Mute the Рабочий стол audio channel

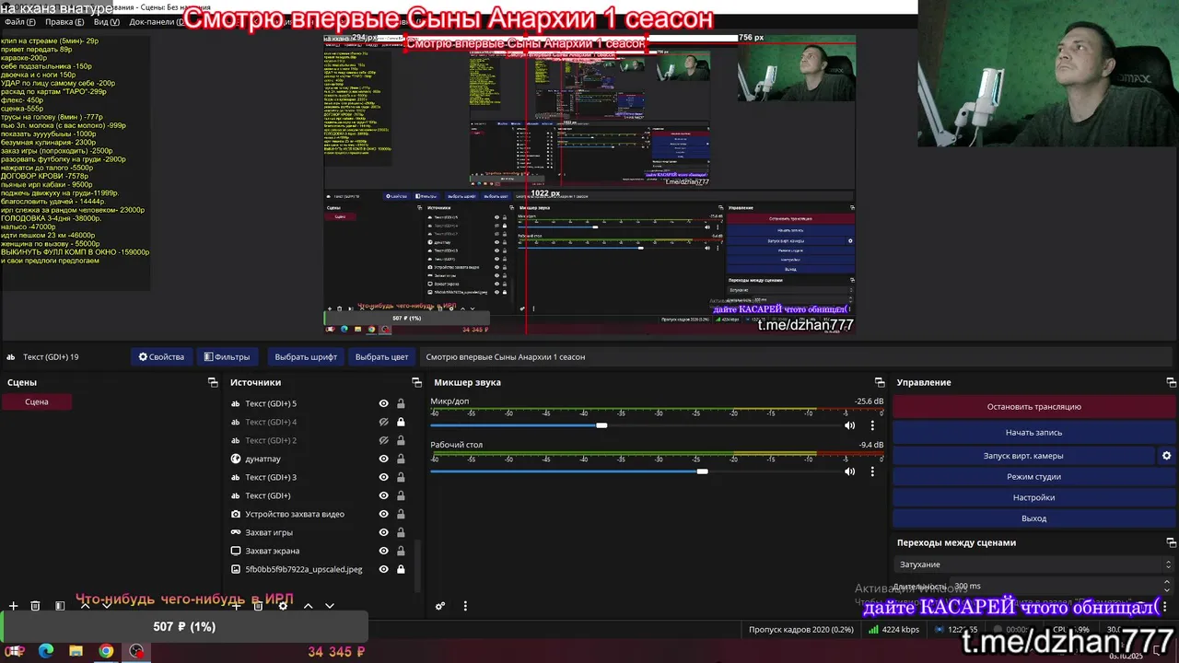pos(849,471)
